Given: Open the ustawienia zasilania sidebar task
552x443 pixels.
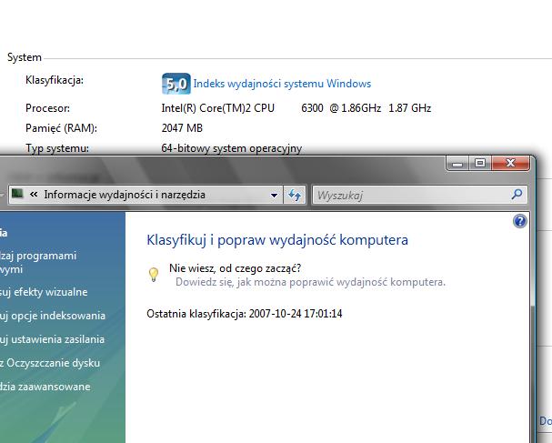Looking at the screenshot, I should 52,339.
